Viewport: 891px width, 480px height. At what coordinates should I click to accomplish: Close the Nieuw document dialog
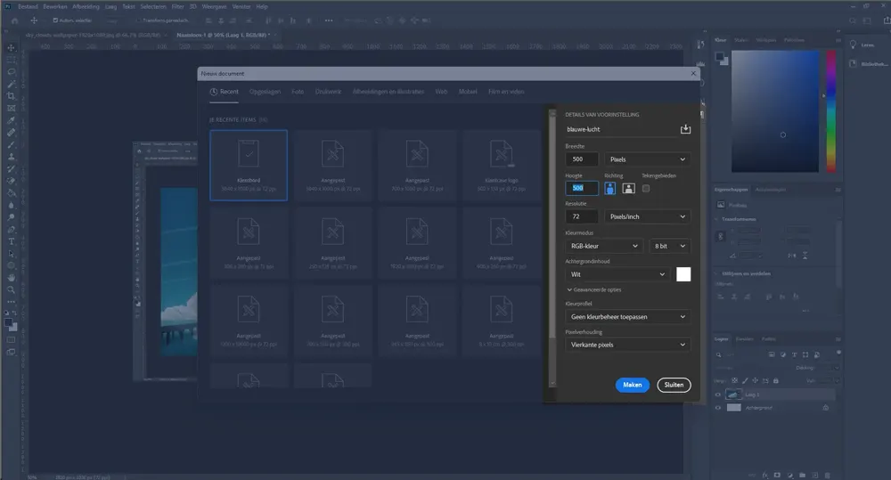[x=693, y=73]
